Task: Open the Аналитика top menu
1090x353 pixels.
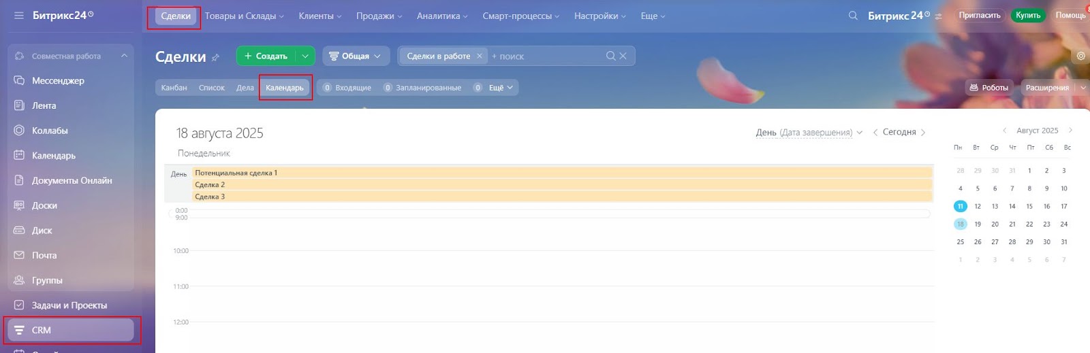Action: click(441, 16)
